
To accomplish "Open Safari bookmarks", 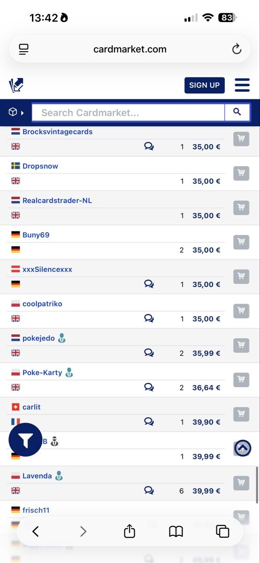I will point(176,531).
